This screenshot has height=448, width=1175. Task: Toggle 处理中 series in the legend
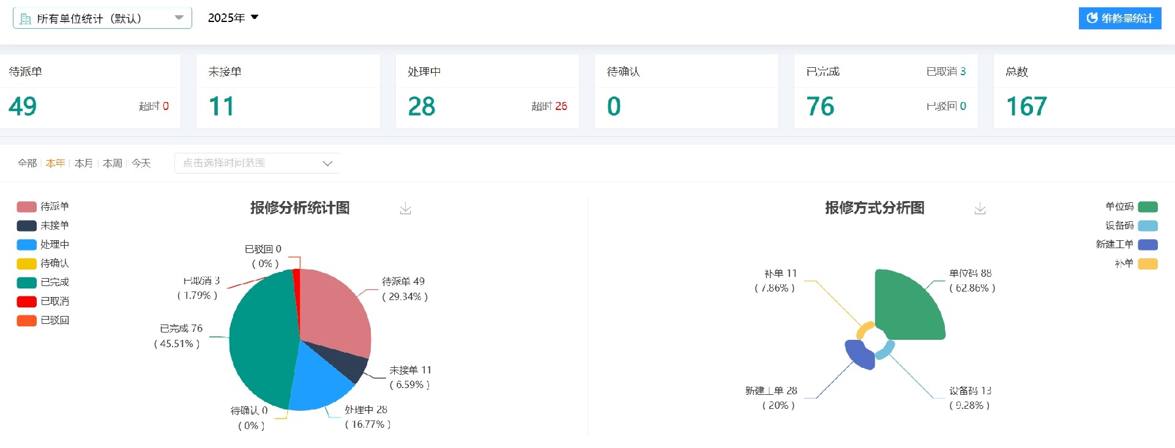[43, 244]
